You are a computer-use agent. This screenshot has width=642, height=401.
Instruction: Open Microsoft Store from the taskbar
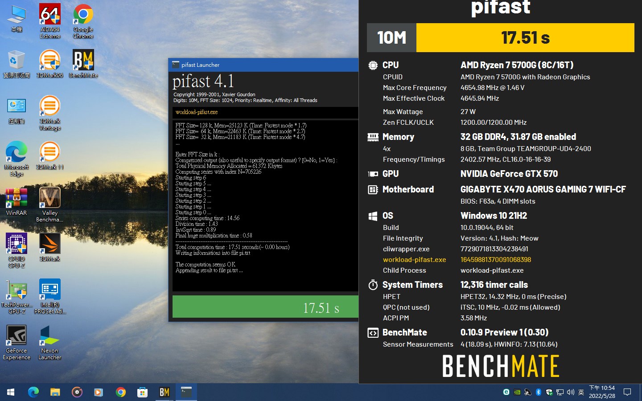(x=142, y=392)
